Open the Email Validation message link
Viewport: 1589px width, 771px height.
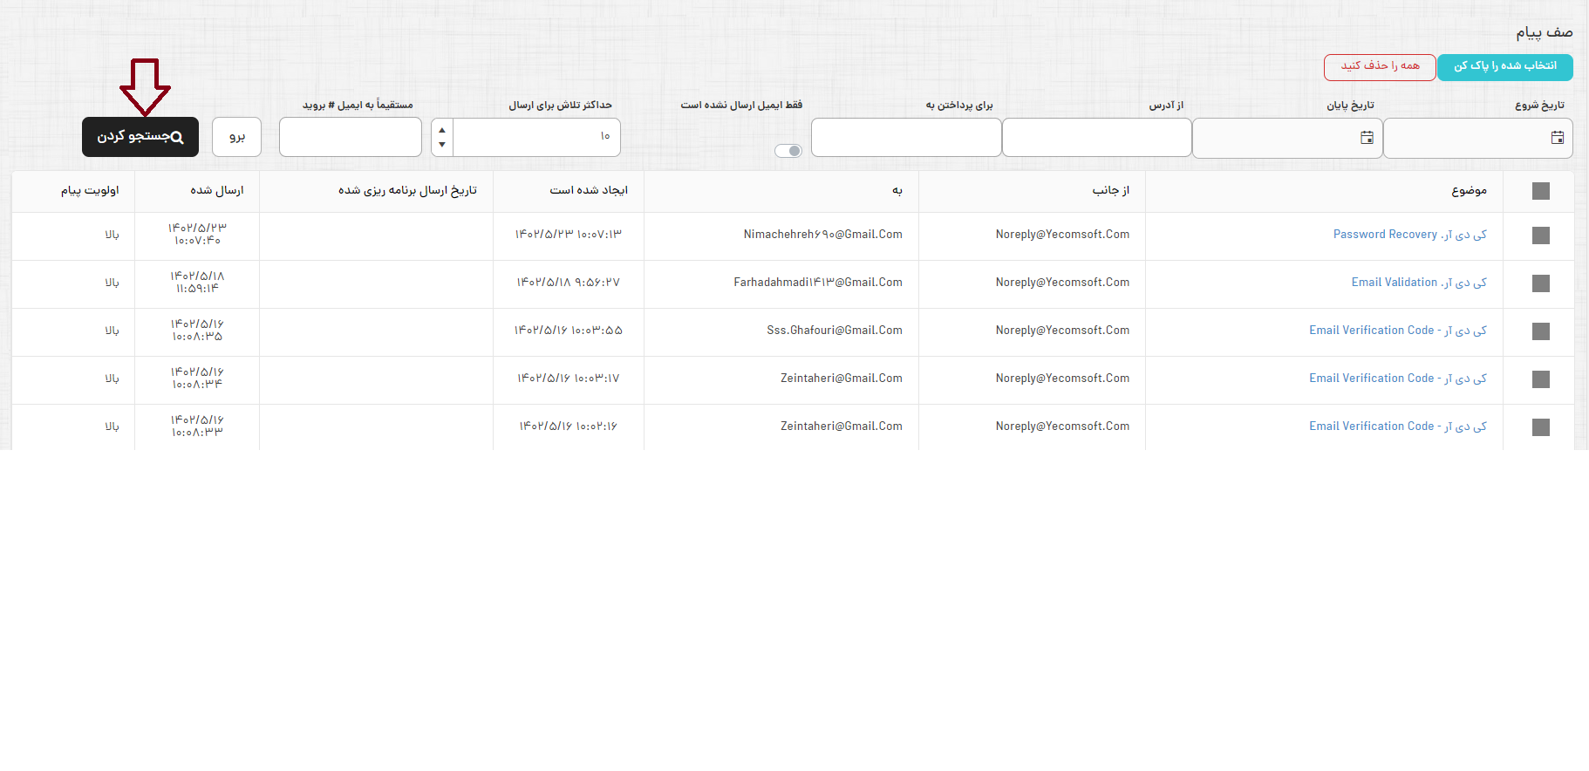click(1418, 283)
